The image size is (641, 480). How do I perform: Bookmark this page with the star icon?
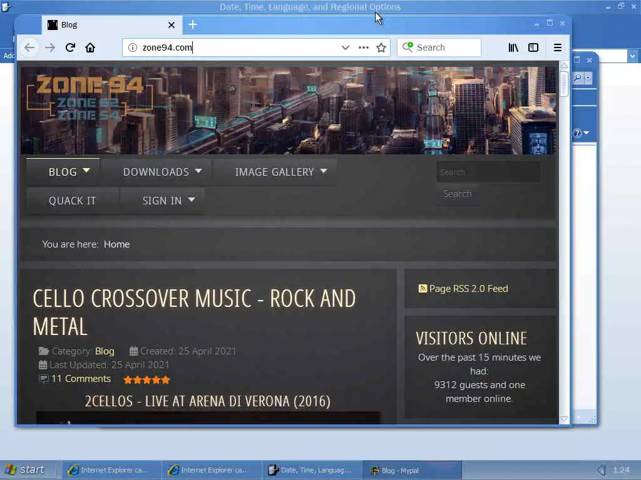tap(381, 47)
